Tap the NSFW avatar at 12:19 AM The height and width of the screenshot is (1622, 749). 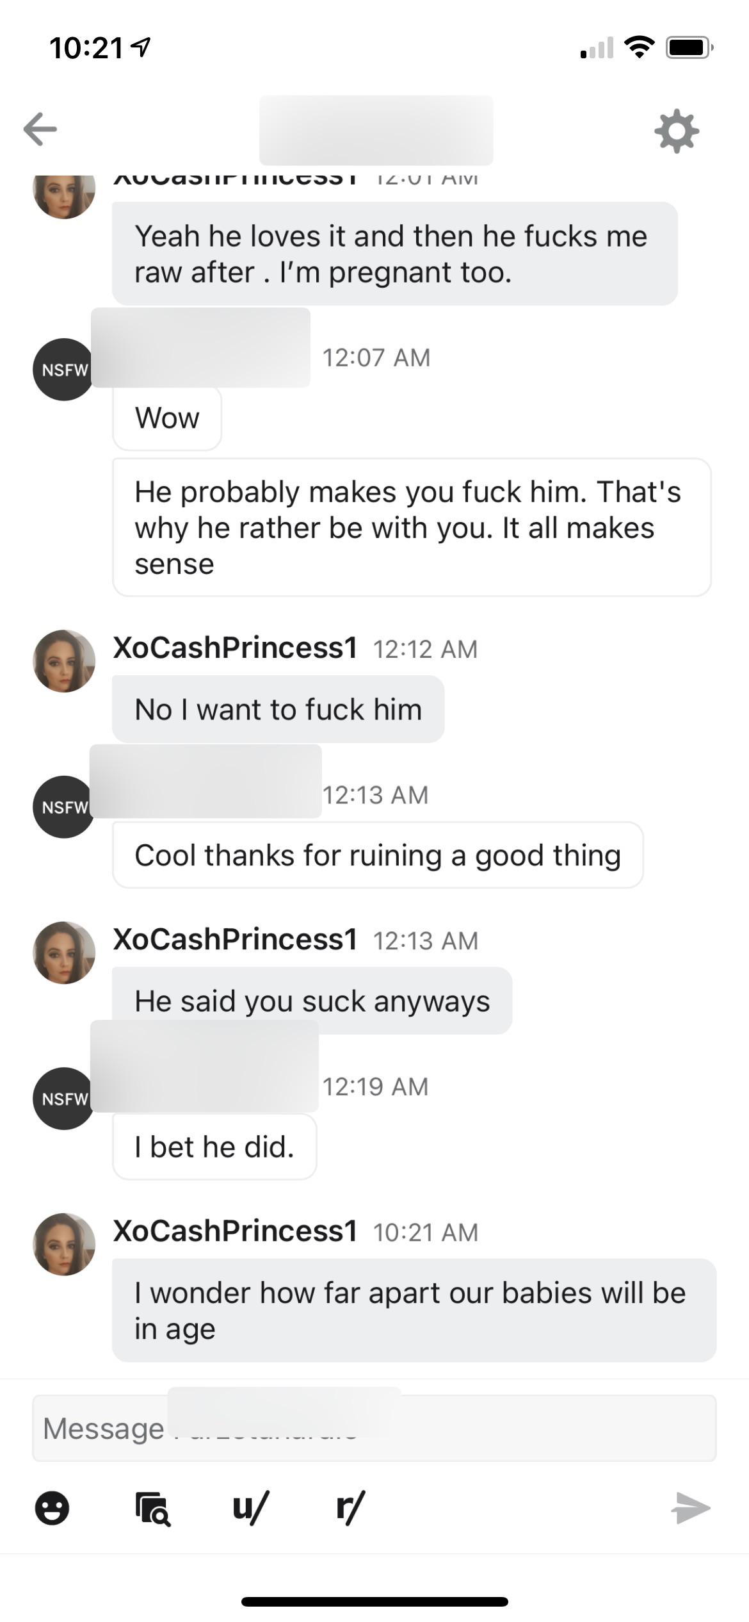[x=63, y=1099]
